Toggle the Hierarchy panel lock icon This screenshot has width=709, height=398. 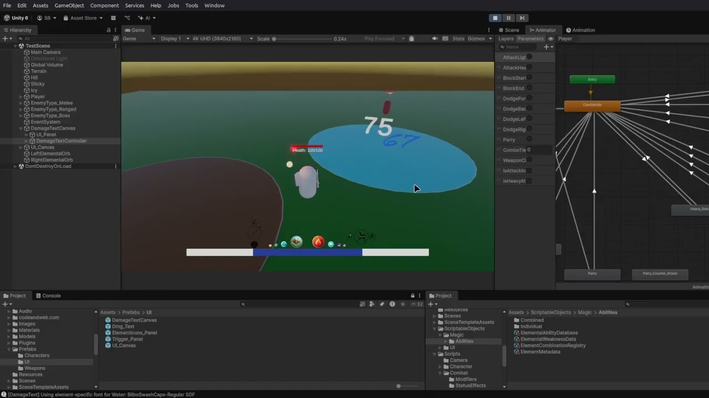tap(109, 30)
